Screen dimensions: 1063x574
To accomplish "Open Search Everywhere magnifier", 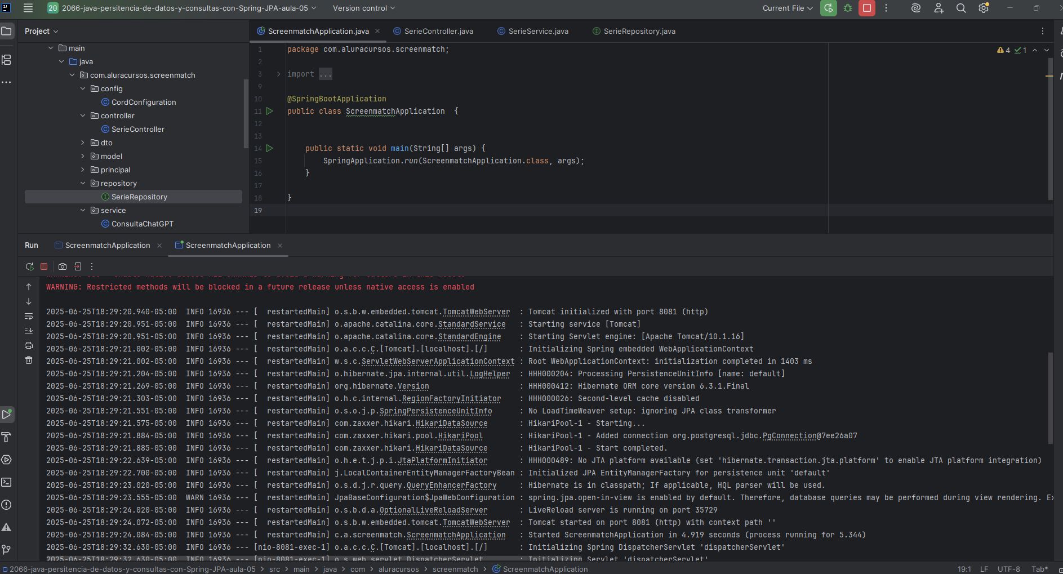I will (961, 8).
